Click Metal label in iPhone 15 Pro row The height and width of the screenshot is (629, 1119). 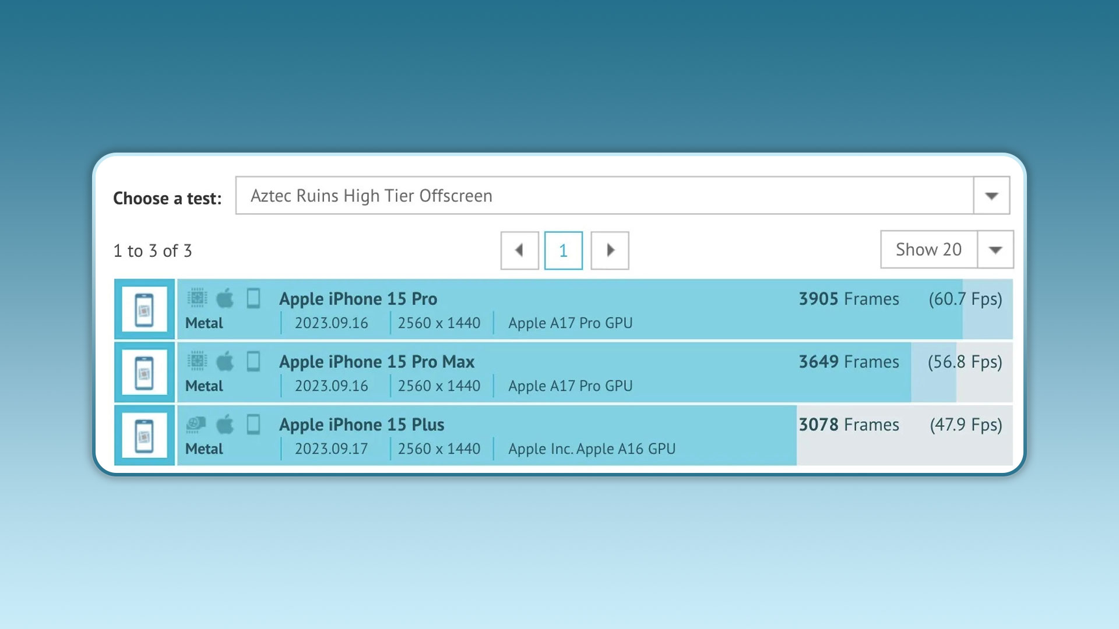(x=204, y=323)
